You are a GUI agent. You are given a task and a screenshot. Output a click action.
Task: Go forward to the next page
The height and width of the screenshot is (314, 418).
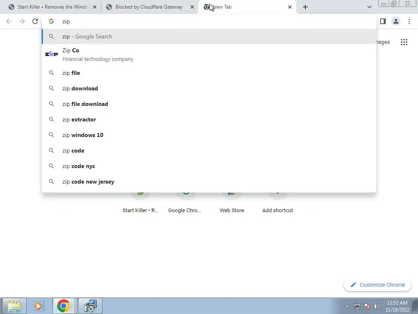22,21
